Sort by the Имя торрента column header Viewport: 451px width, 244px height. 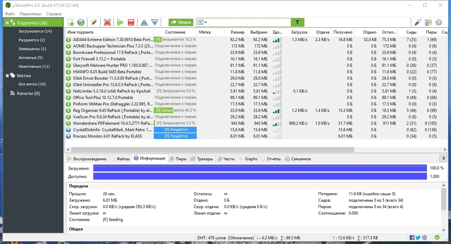coord(109,32)
